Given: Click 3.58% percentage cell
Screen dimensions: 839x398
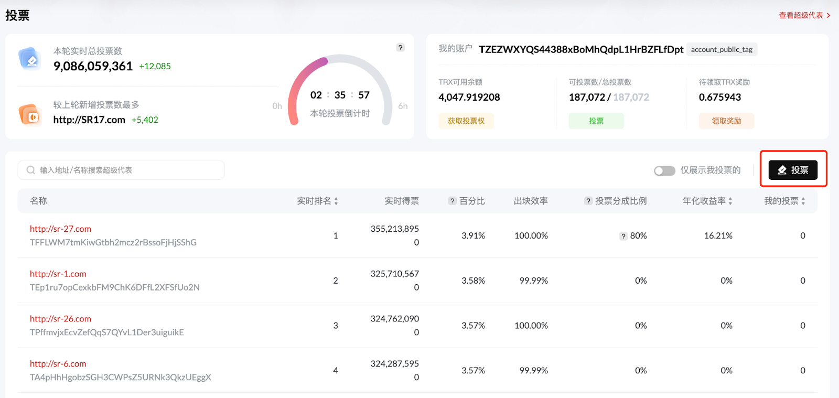Looking at the screenshot, I should (473, 281).
